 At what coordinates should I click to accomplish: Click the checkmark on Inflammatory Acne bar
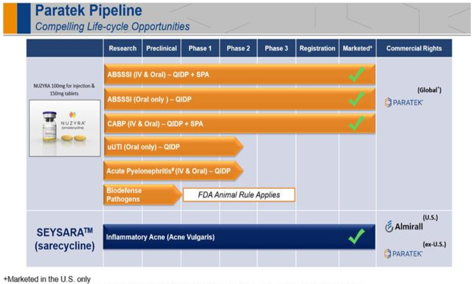[357, 236]
